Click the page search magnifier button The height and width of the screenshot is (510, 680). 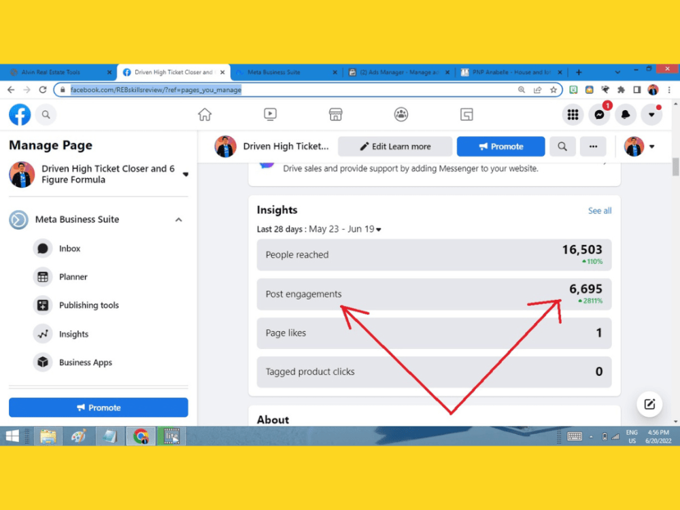pos(562,147)
